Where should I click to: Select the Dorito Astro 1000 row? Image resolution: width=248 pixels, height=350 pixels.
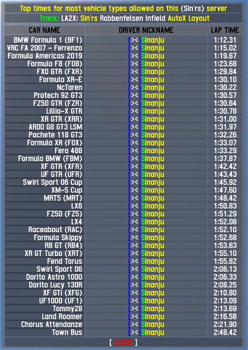pyautogui.click(x=54, y=277)
